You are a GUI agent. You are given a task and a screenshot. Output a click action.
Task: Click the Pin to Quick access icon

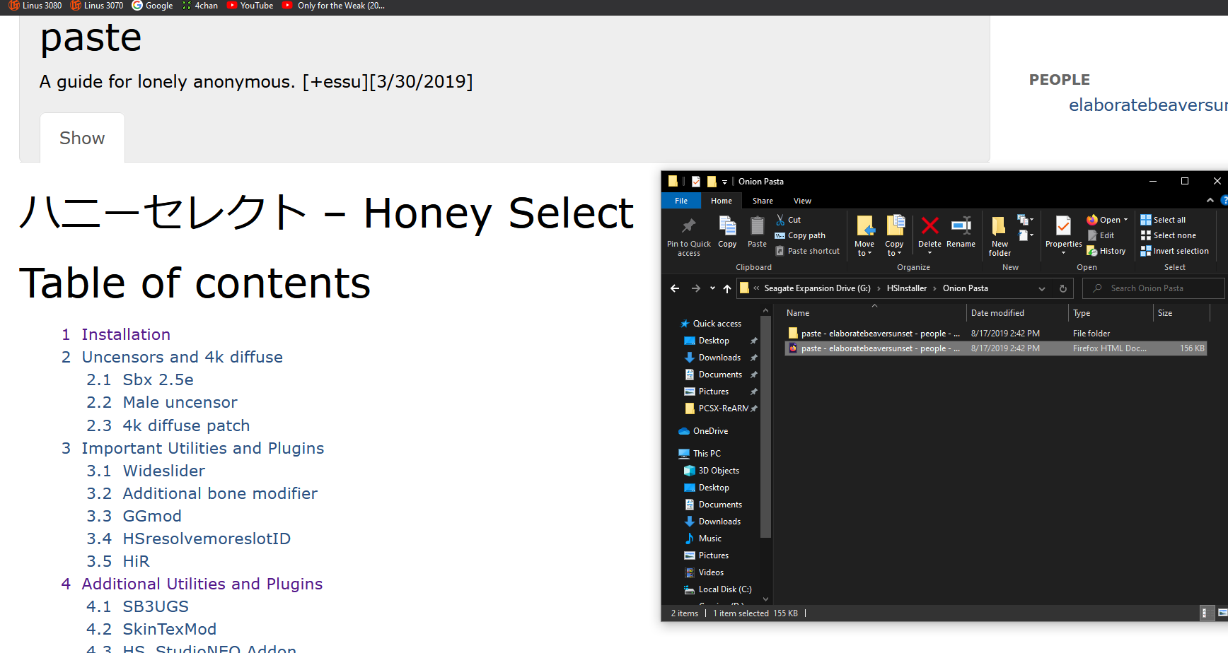[688, 226]
